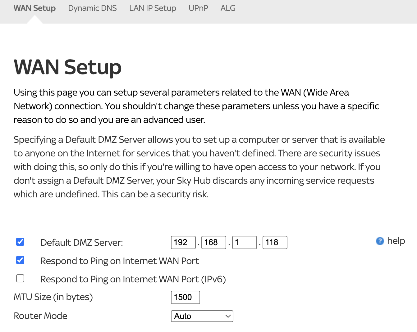Click the MTU Size (in bytes) label
Screen dimensions: 417x332
[53, 297]
